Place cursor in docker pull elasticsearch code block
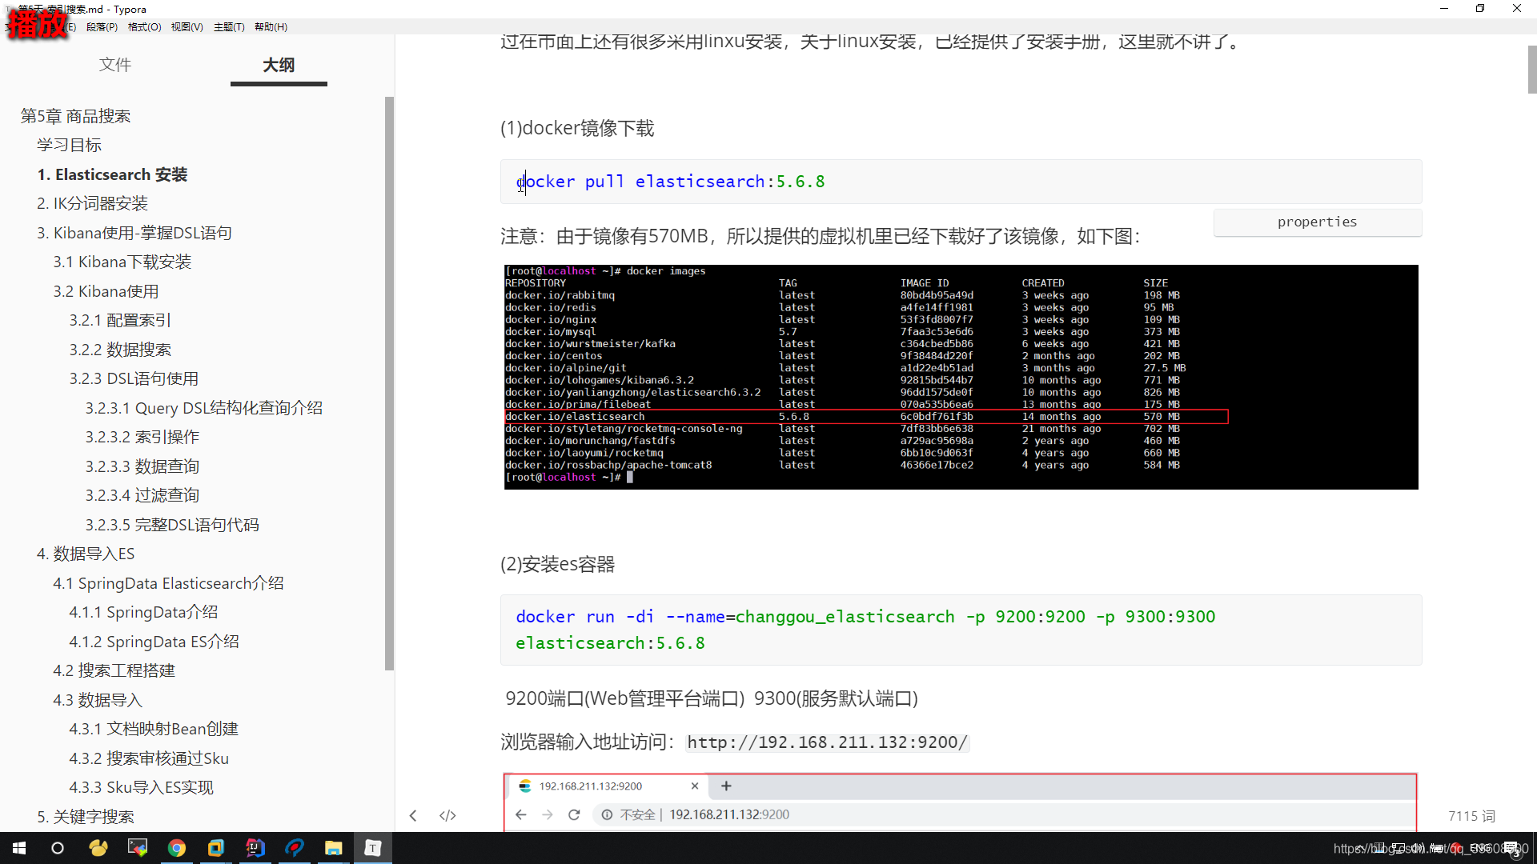The height and width of the screenshot is (864, 1537). (961, 182)
